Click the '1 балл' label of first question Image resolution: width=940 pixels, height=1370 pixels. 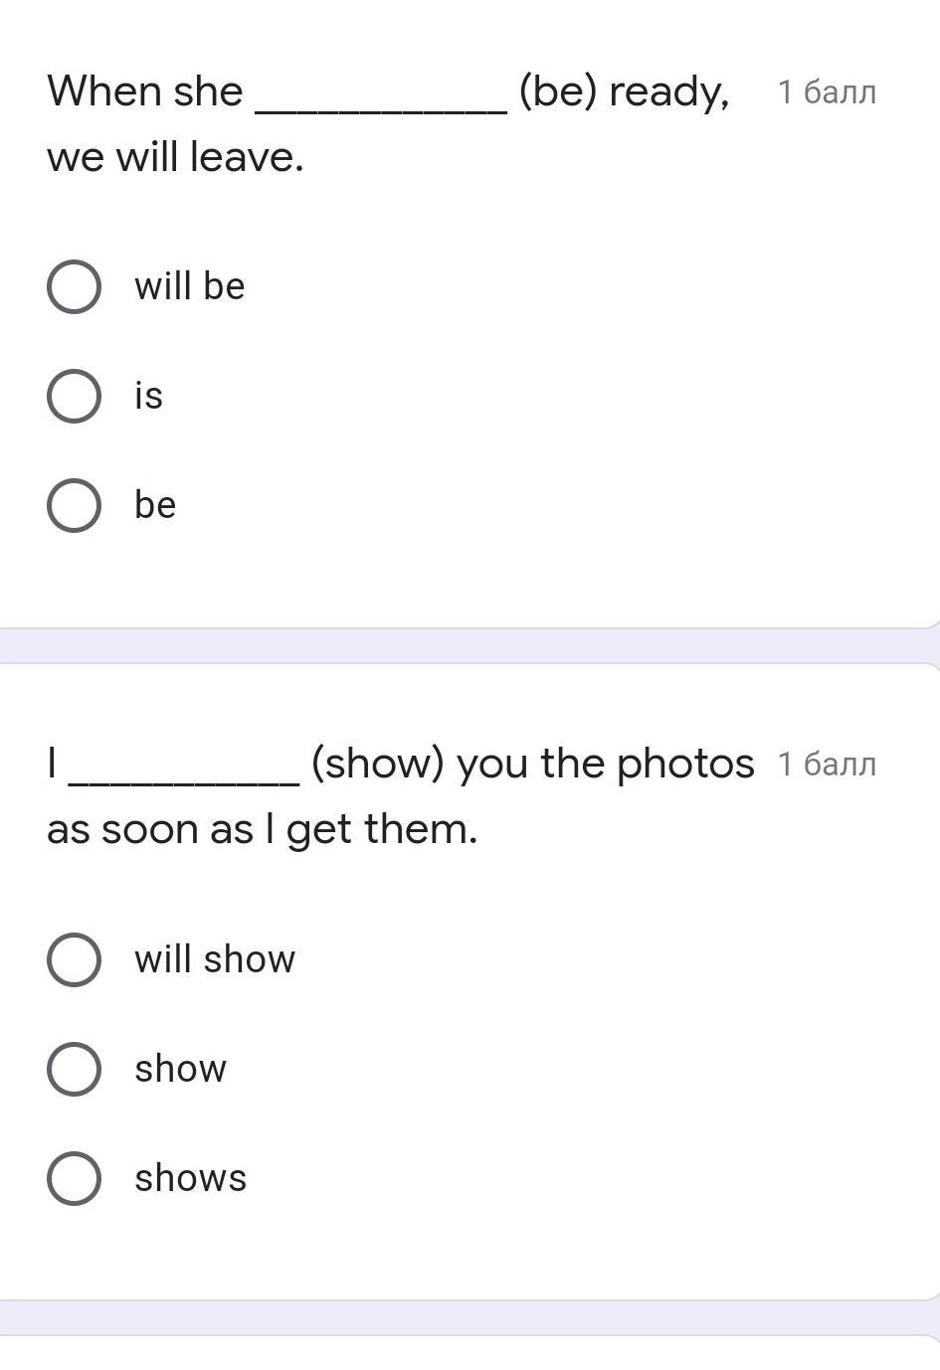(827, 92)
